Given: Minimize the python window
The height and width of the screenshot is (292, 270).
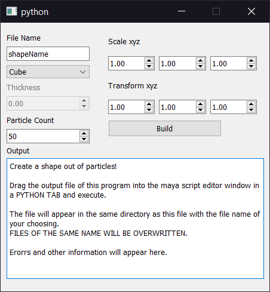Looking at the screenshot, I should [x=182, y=11].
